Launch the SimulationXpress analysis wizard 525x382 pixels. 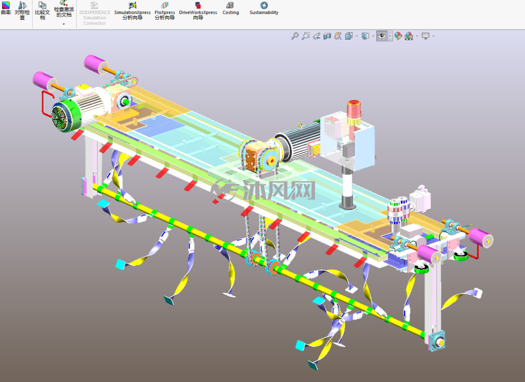pyautogui.click(x=133, y=10)
